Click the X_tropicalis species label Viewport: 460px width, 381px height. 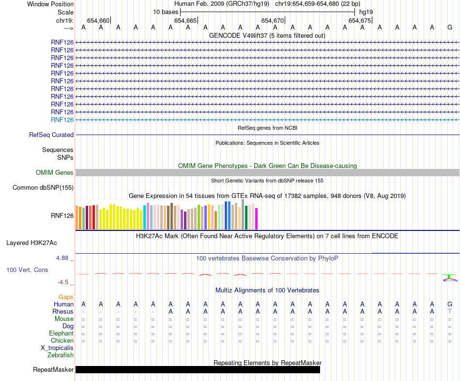[x=57, y=348]
